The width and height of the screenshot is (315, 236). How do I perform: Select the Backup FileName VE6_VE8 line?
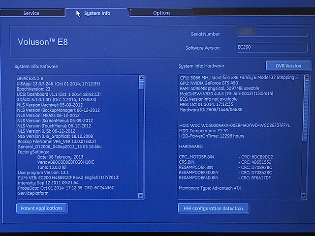57,141
